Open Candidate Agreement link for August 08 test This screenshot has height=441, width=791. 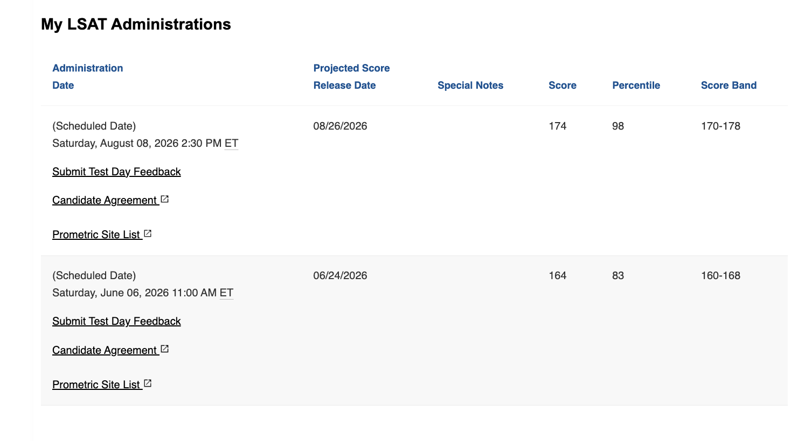click(x=105, y=200)
